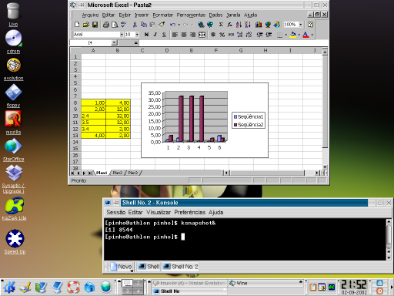394x296 pixels.
Task: Click the Excel vertical scrollbar down arrow
Action: (x=325, y=167)
